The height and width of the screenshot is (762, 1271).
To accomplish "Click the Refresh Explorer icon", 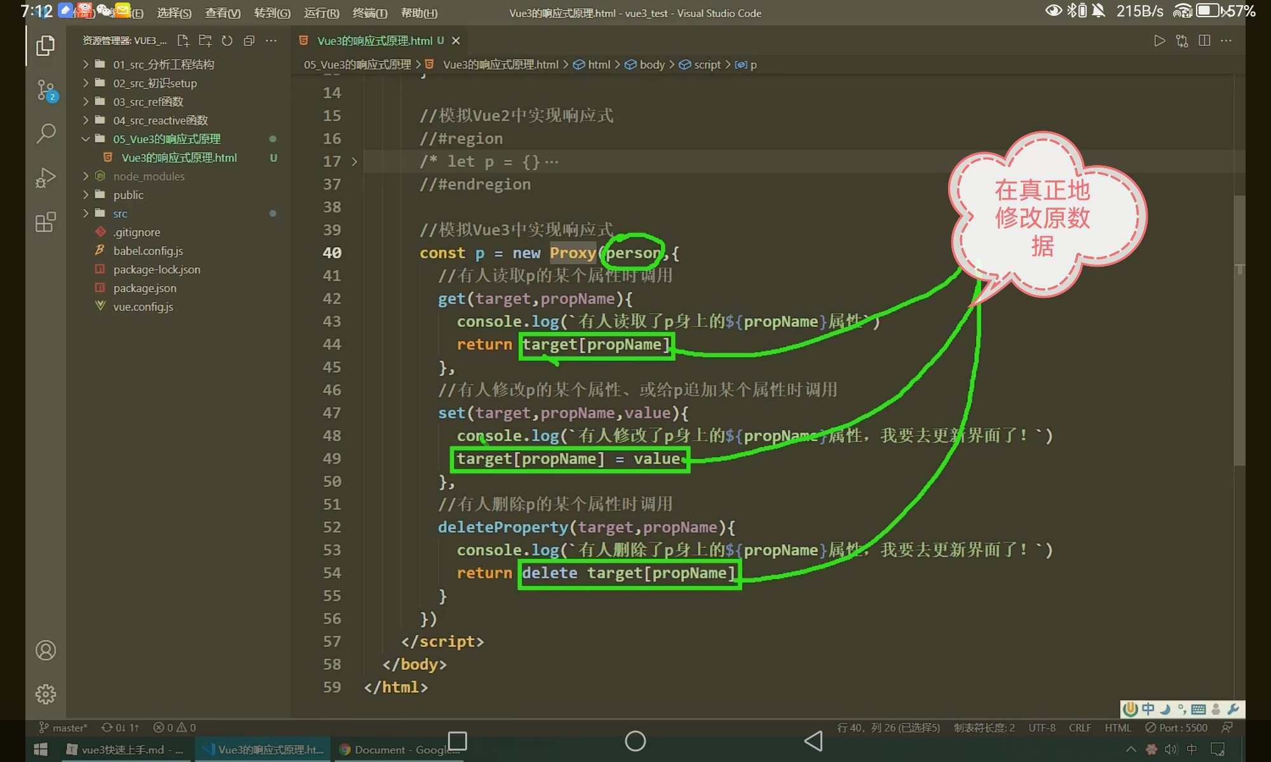I will [227, 41].
